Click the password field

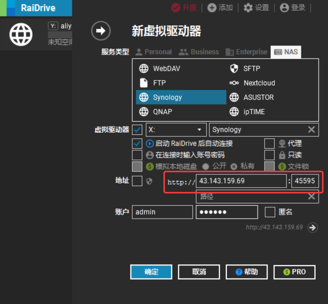(227, 212)
